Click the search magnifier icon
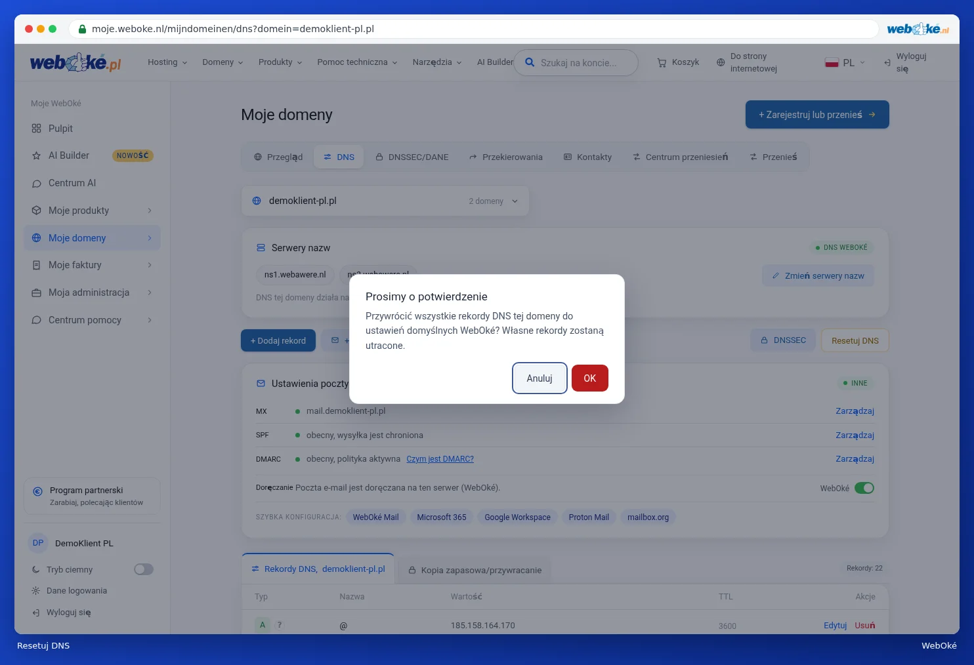The image size is (974, 665). 530,63
